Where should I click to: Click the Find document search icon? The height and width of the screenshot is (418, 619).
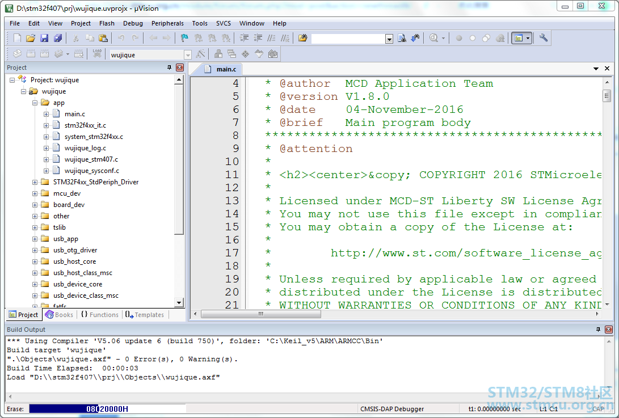(402, 39)
